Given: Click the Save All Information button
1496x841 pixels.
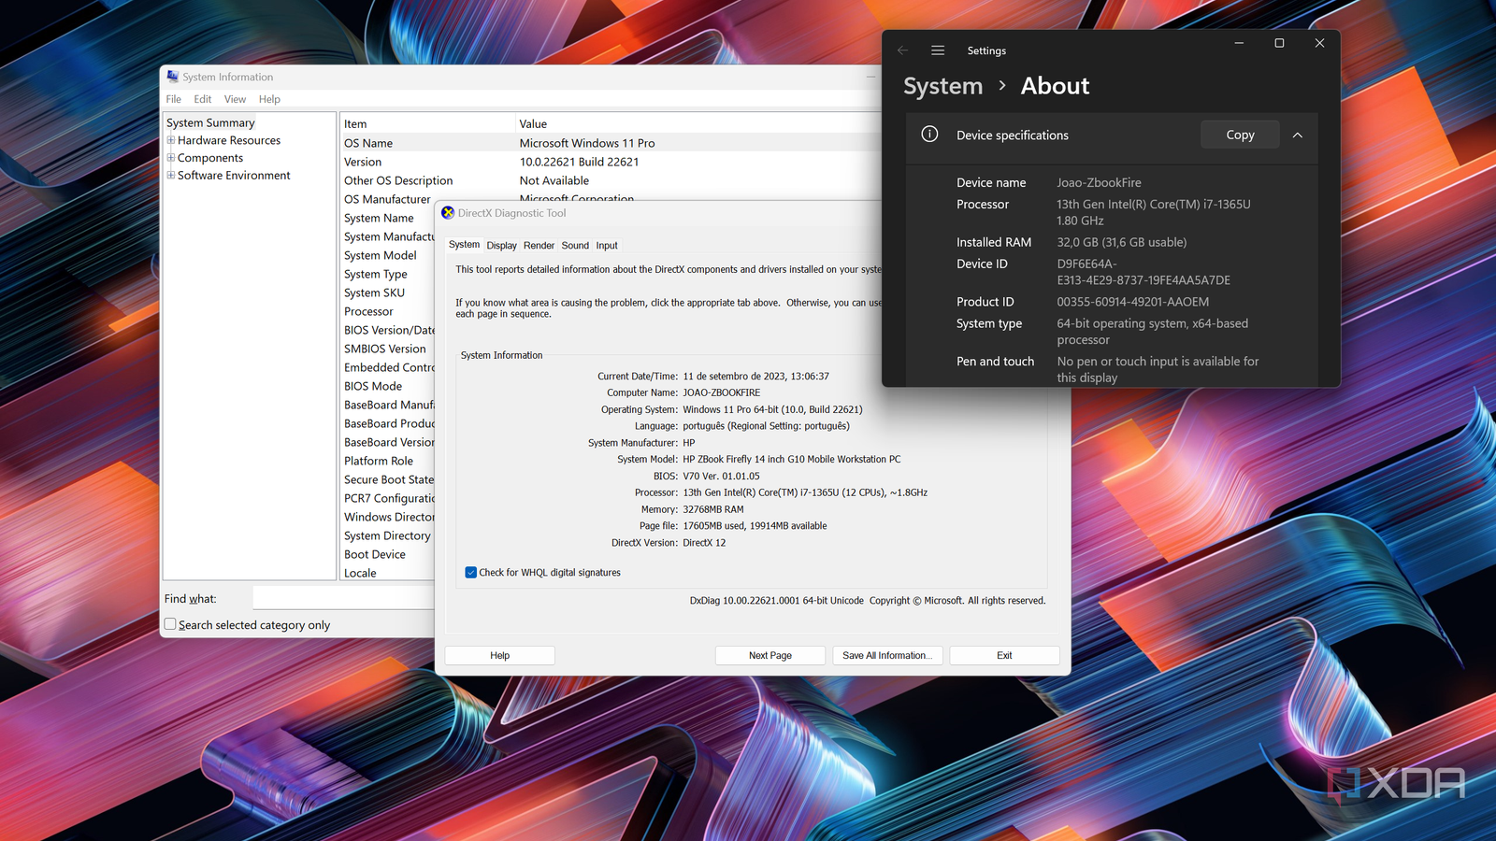Looking at the screenshot, I should pos(887,656).
